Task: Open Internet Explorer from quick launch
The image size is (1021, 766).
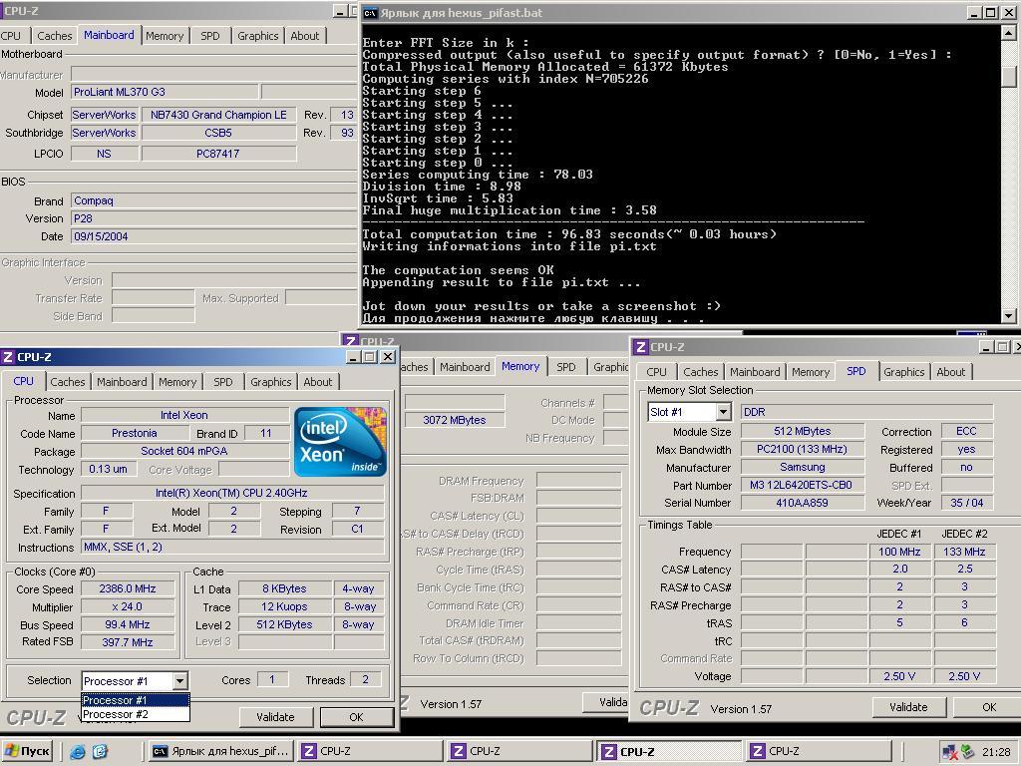Action: coord(78,752)
